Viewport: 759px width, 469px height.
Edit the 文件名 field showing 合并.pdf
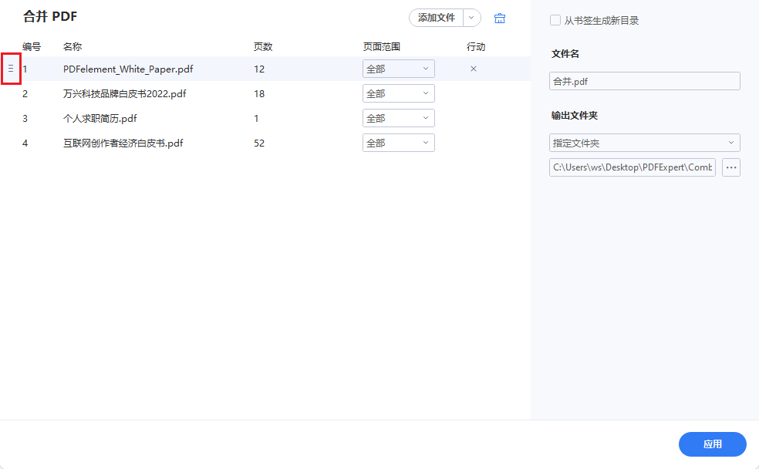[644, 81]
